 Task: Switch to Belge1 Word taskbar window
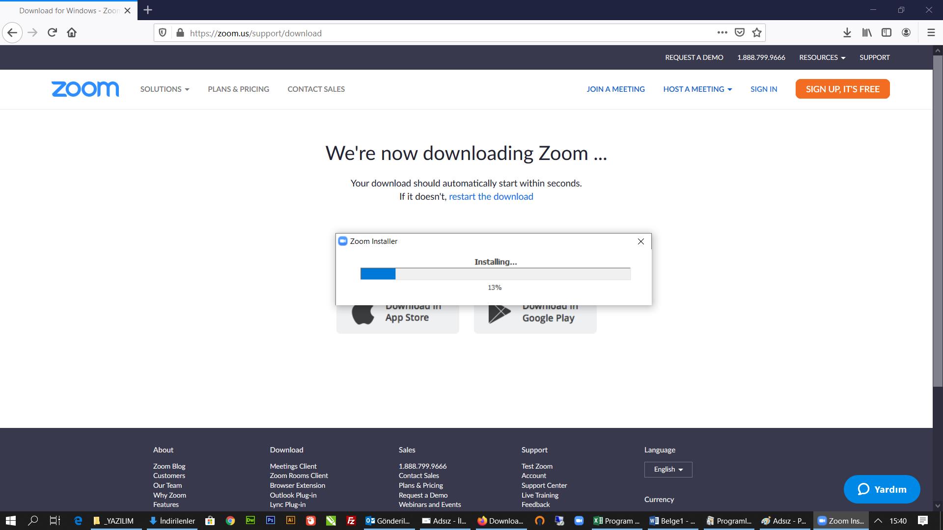[672, 521]
